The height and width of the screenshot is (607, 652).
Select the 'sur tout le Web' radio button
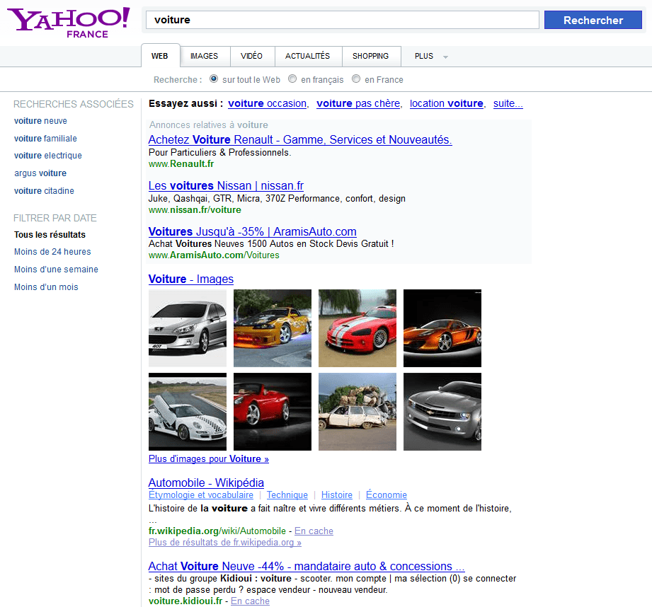[214, 79]
